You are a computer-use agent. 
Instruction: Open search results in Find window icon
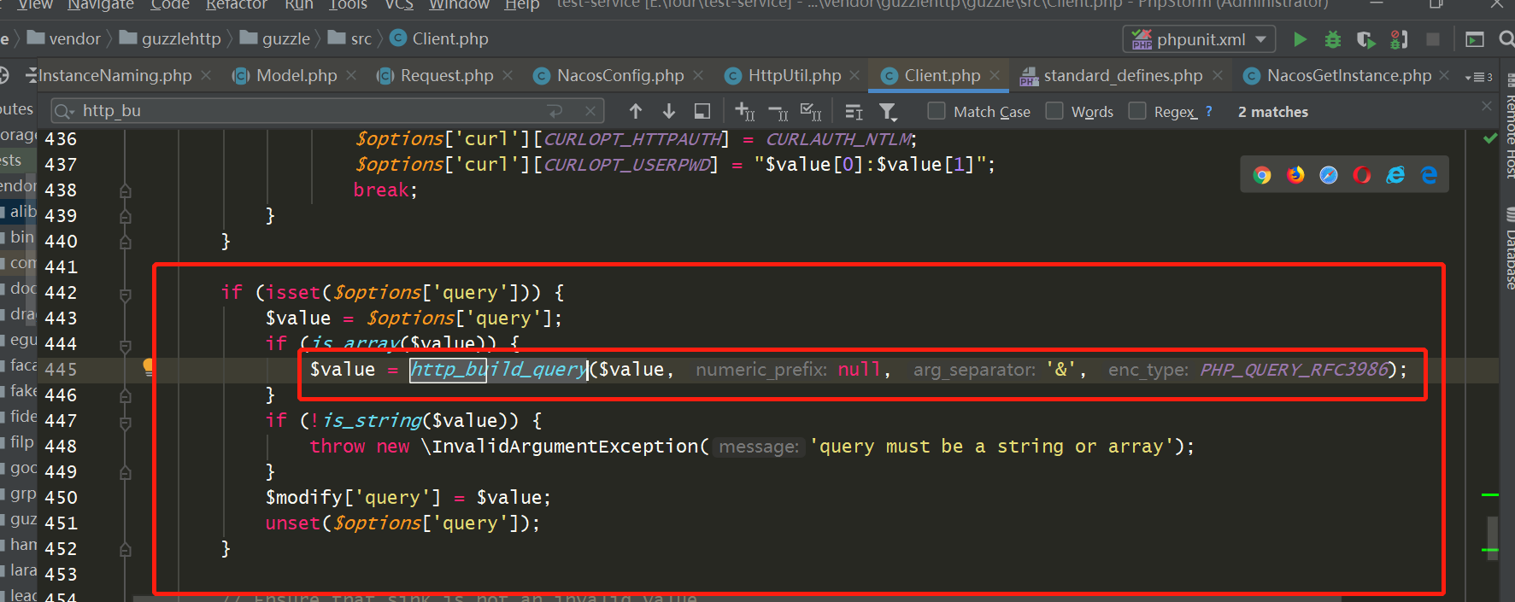(702, 111)
